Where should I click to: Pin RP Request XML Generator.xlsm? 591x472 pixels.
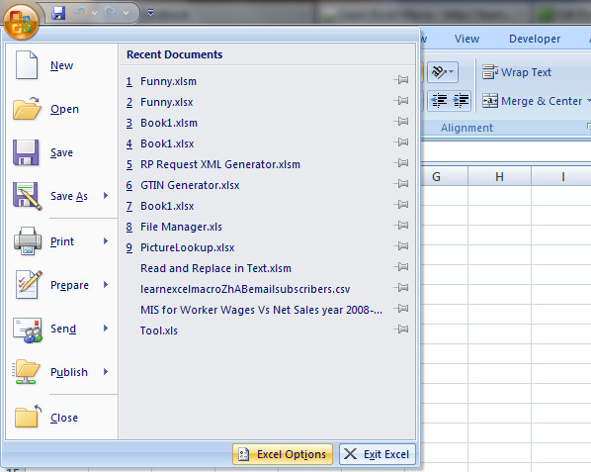click(401, 163)
